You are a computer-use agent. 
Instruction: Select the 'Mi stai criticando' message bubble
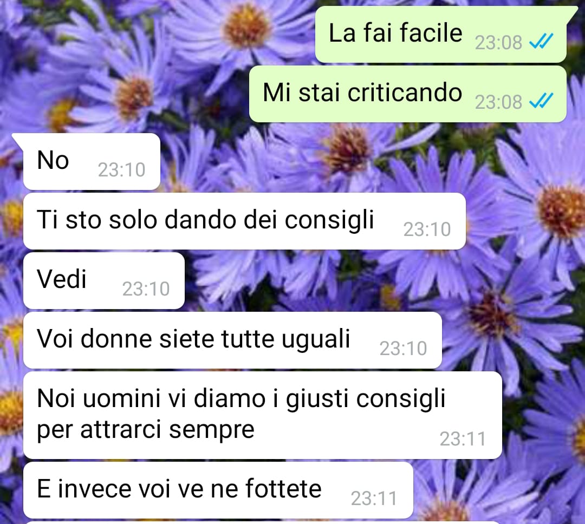(408, 94)
